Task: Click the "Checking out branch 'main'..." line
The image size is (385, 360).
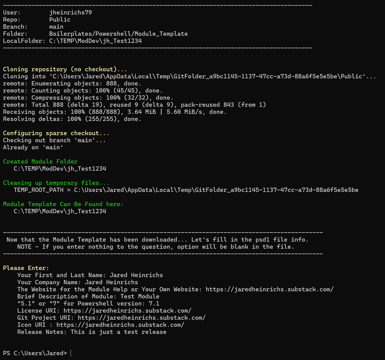Action: [x=54, y=140]
